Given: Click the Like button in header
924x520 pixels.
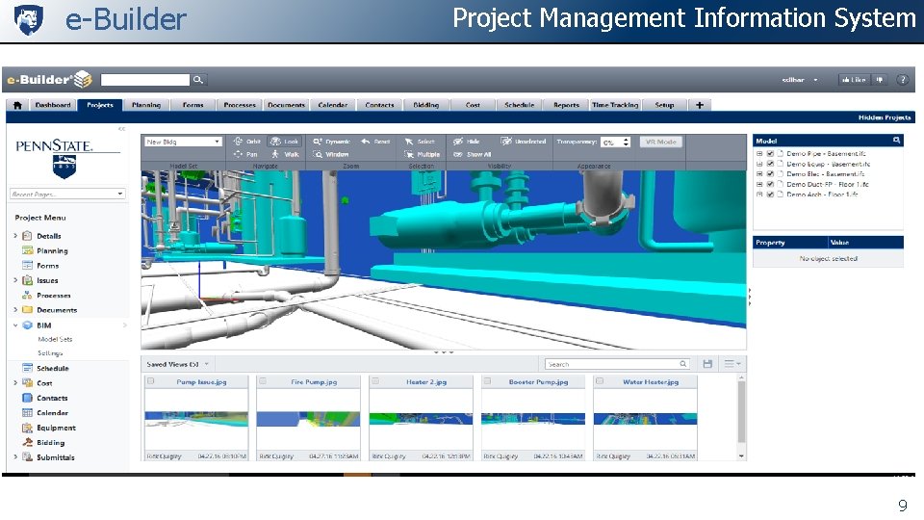Looking at the screenshot, I should [x=854, y=80].
